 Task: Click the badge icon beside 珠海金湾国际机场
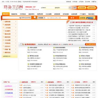pos(54,64)
